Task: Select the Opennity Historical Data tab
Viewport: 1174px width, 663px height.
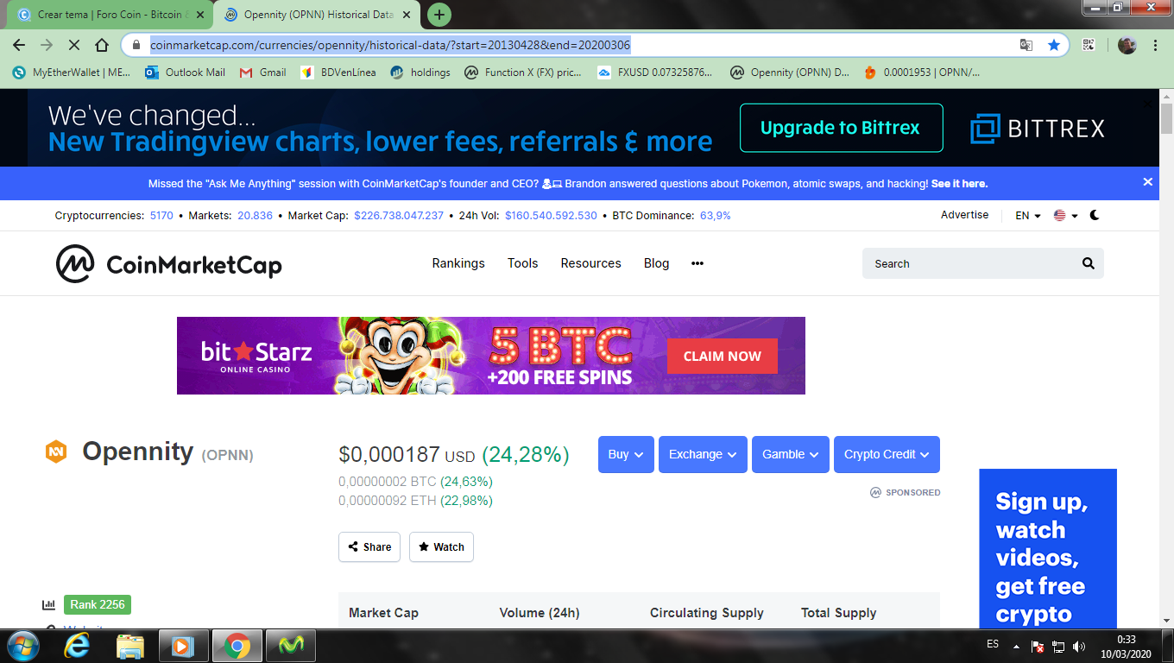Action: click(x=318, y=15)
